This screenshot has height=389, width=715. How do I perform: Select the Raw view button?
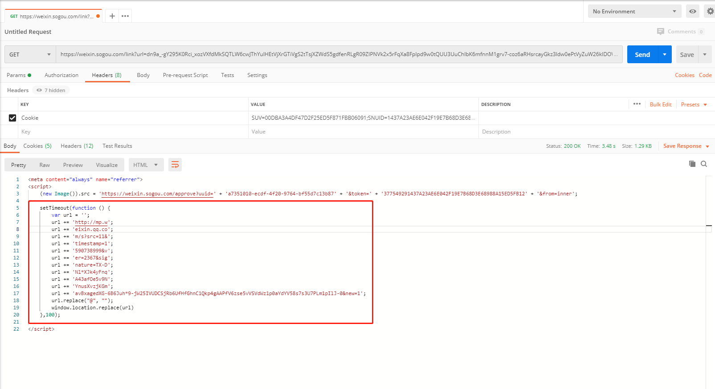[x=45, y=165]
